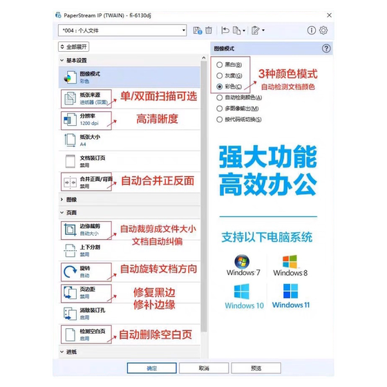This screenshot has width=387, height=387.
Task: Click the 上下分割 split page icon
Action: (70, 251)
